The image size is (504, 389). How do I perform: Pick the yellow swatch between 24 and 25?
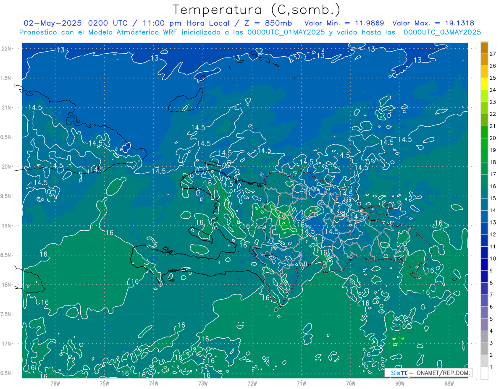tap(484, 84)
